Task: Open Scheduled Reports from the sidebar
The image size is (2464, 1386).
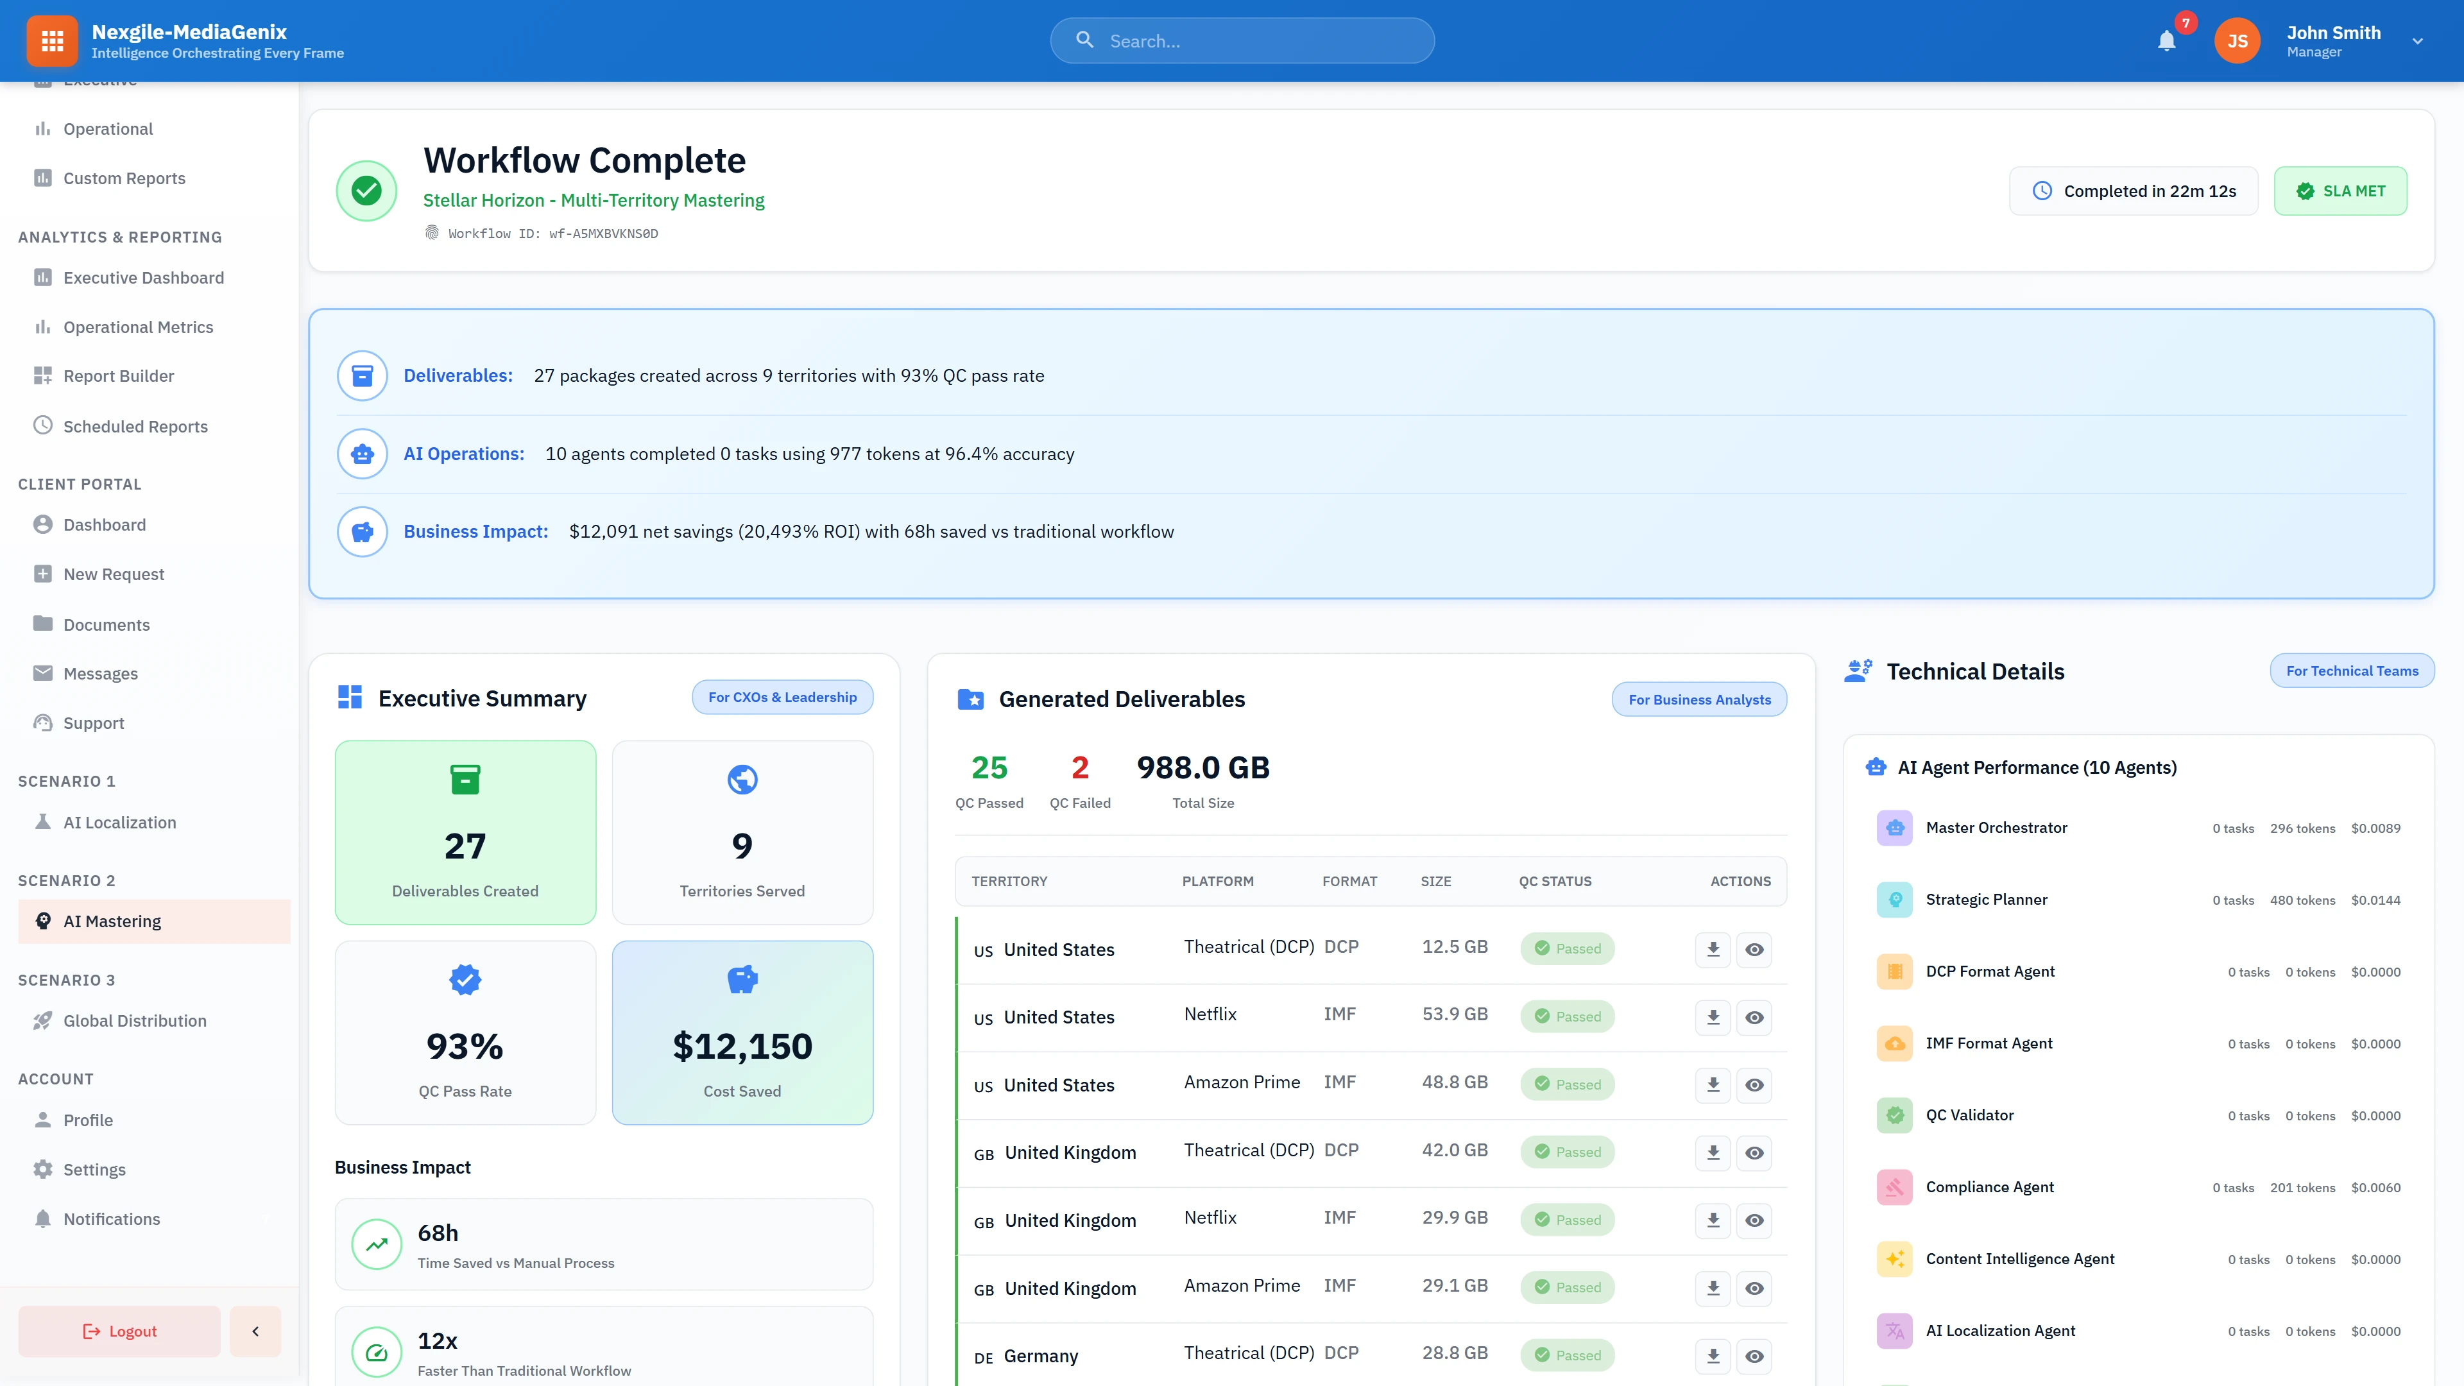Action: [x=135, y=427]
